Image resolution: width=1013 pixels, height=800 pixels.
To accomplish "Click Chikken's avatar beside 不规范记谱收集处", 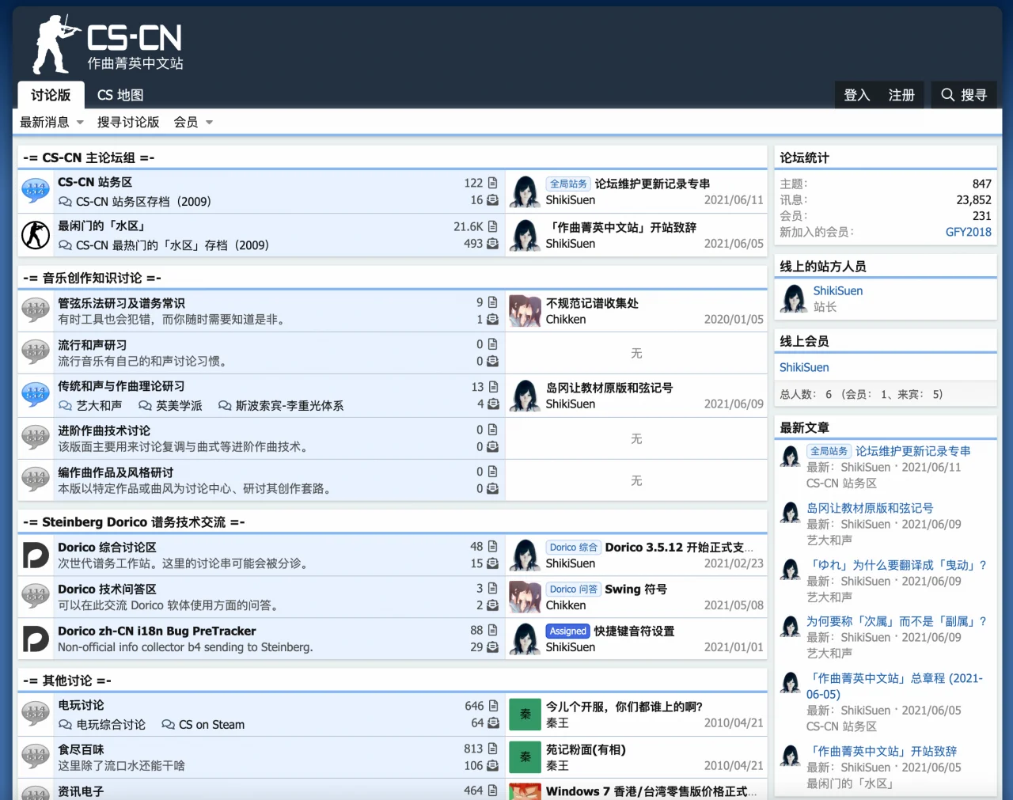I will [x=524, y=311].
